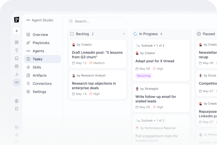Click the plus button in the left rail

tap(16, 31)
